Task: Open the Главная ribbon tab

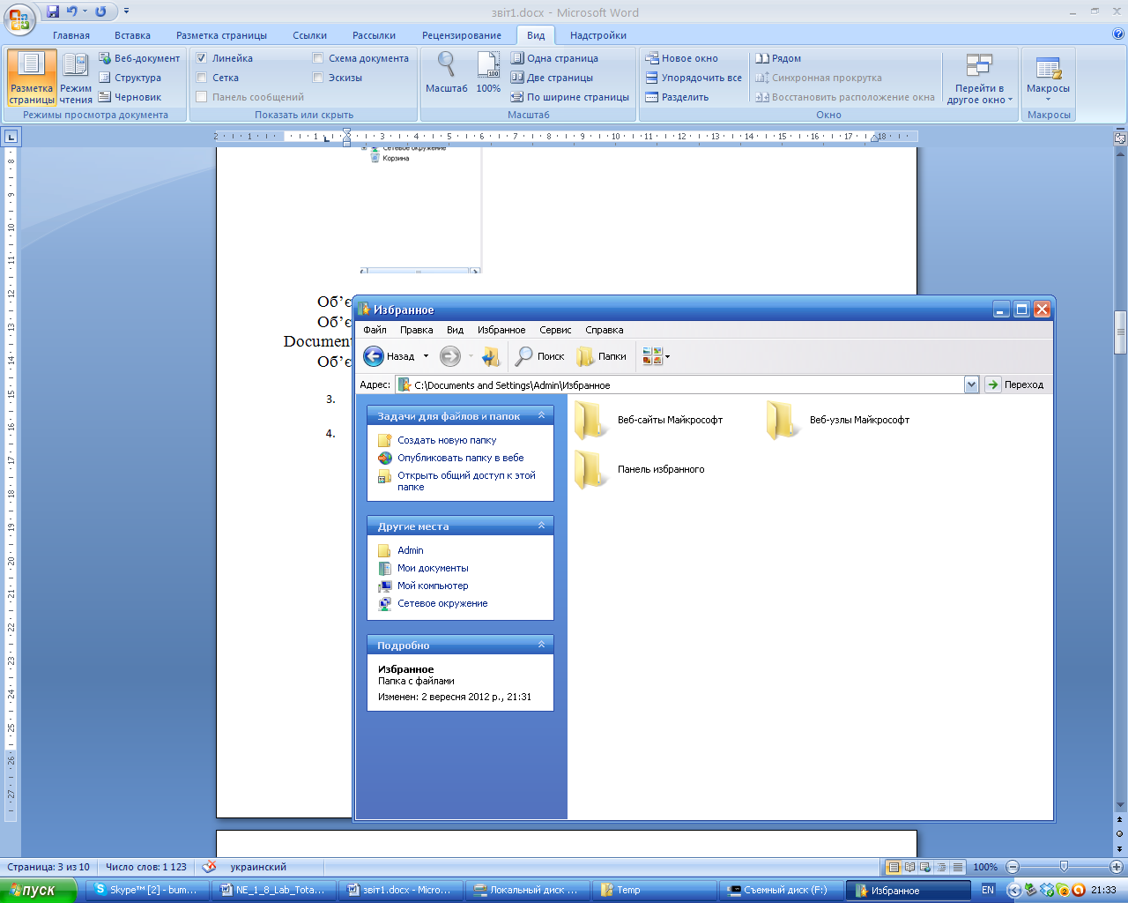Action: (x=71, y=35)
